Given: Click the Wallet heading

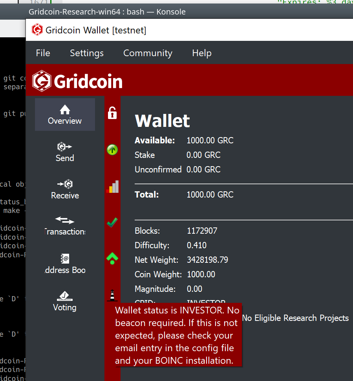Looking at the screenshot, I should click(162, 121).
